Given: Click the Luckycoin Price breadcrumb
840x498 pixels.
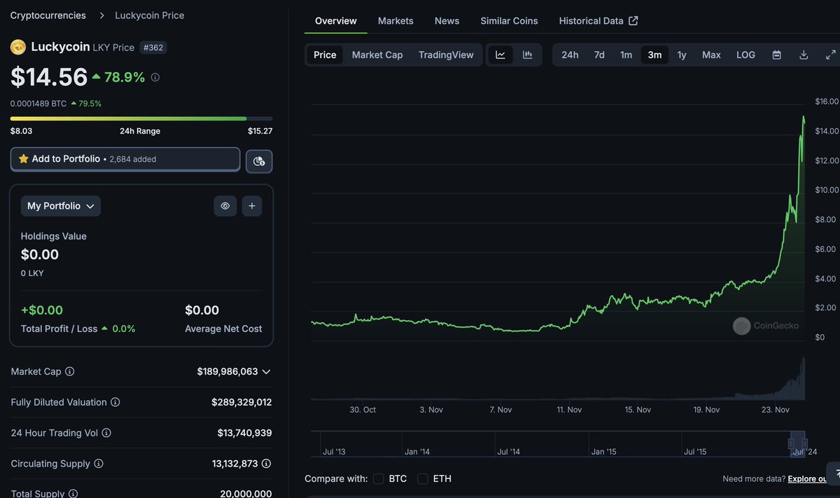Looking at the screenshot, I should click(x=150, y=15).
